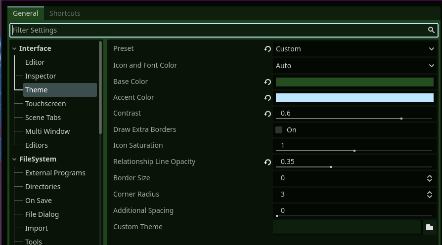
Task: Focus the Filter Settings search field
Action: point(218,30)
